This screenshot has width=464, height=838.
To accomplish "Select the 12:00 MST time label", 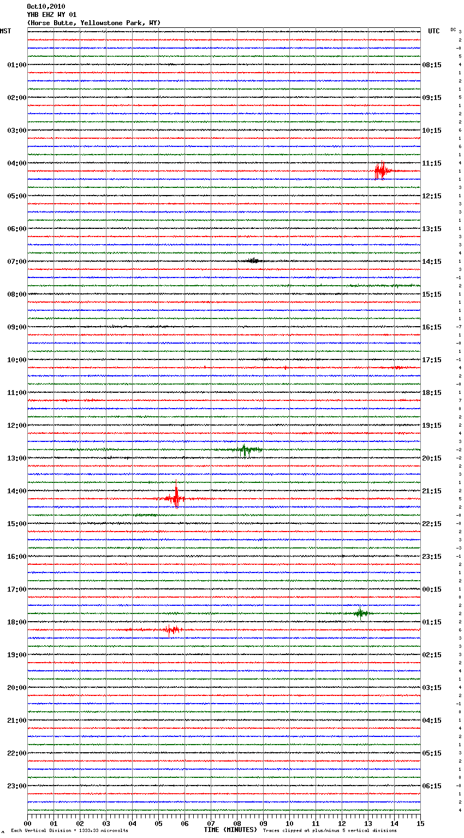I will tap(17, 426).
